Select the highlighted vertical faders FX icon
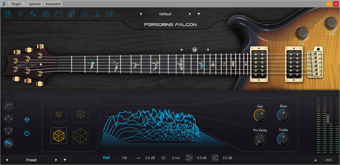This screenshot has height=165, width=340. click(71, 14)
